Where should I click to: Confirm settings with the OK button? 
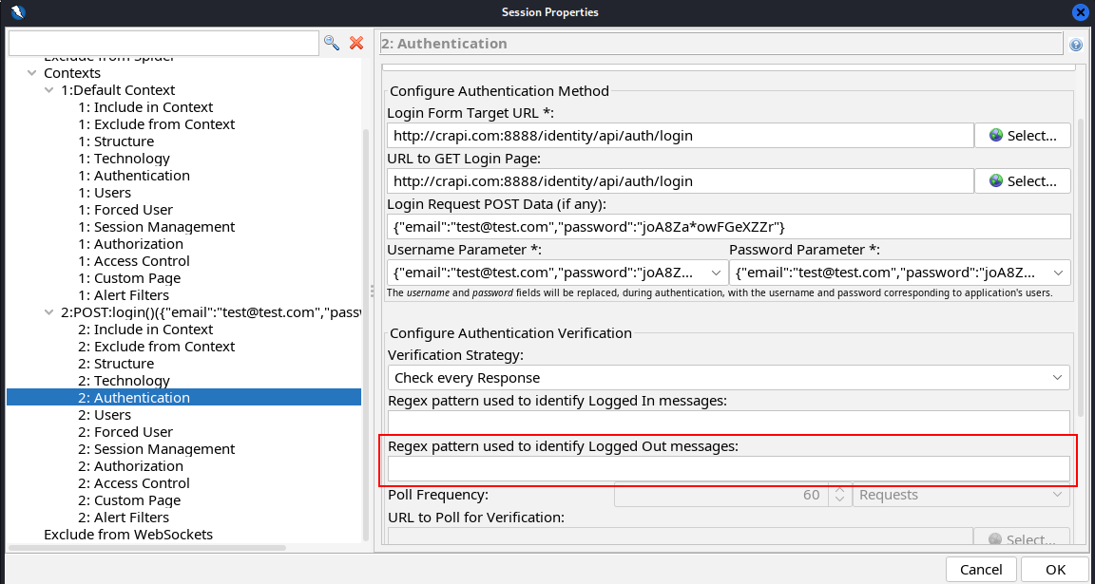1055,570
